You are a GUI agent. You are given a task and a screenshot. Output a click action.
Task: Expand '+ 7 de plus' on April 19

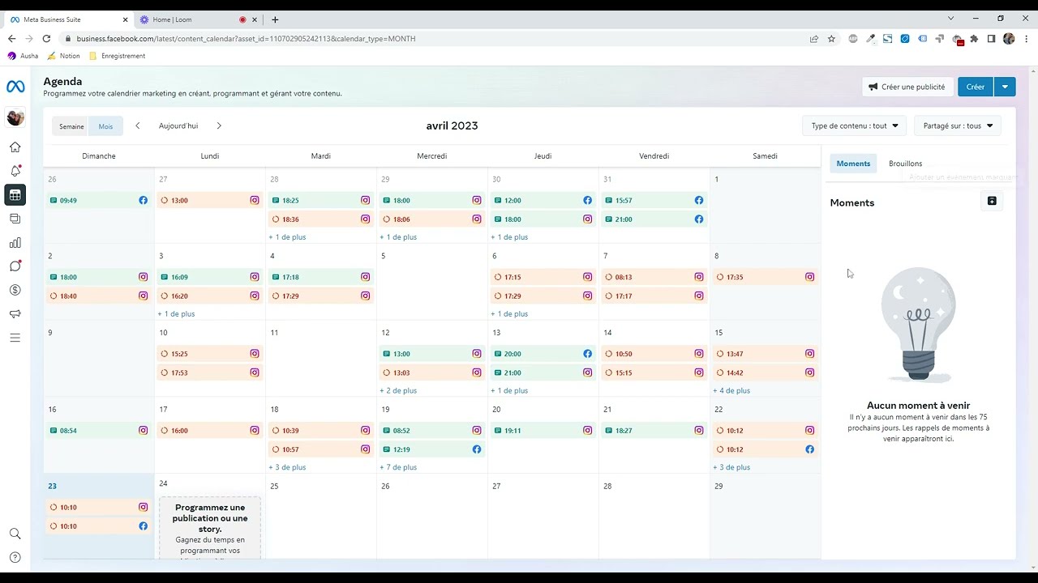[398, 467]
